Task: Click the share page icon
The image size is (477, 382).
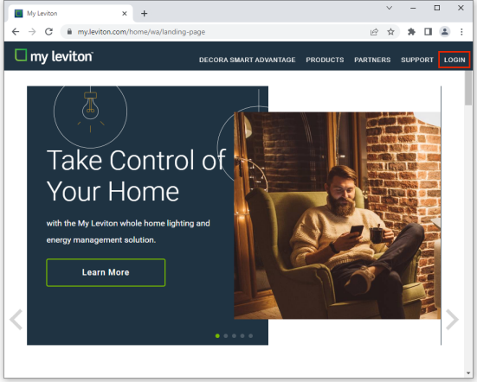Action: 374,32
